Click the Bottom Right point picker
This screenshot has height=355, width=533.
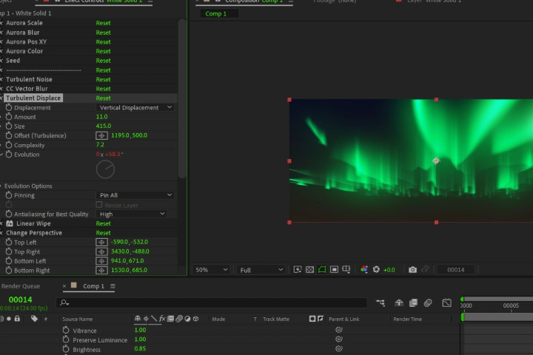[x=101, y=271]
